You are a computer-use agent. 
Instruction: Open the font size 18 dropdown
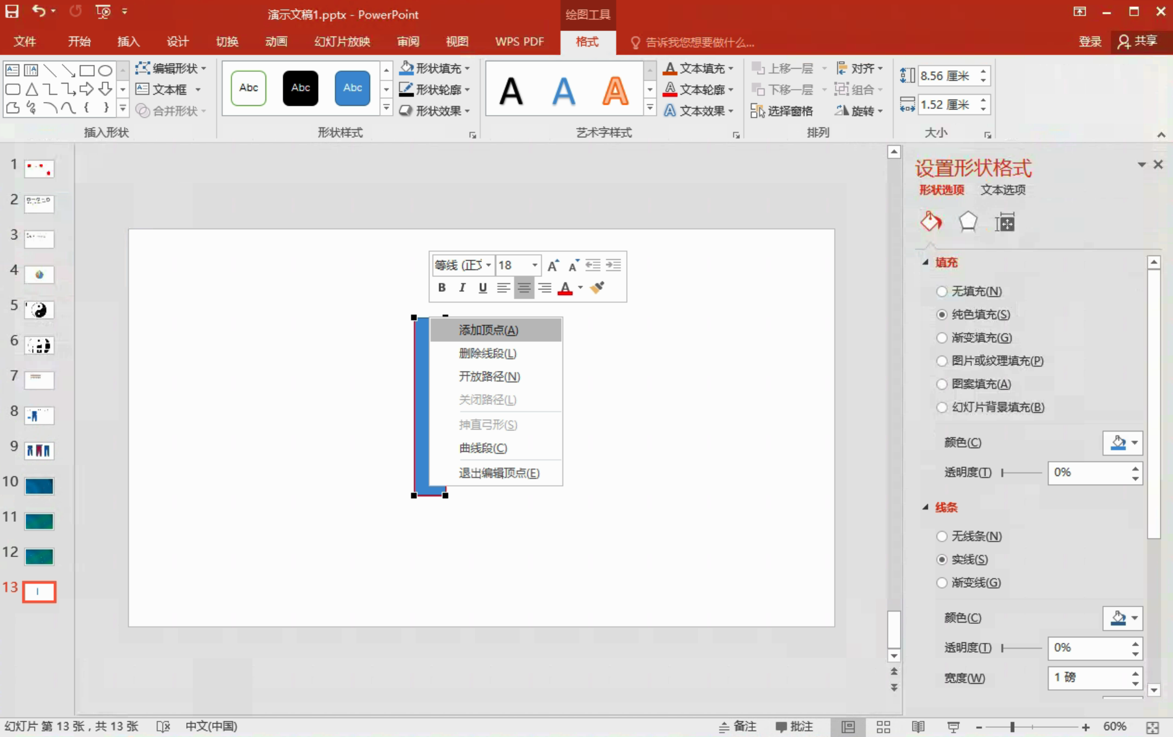[535, 265]
